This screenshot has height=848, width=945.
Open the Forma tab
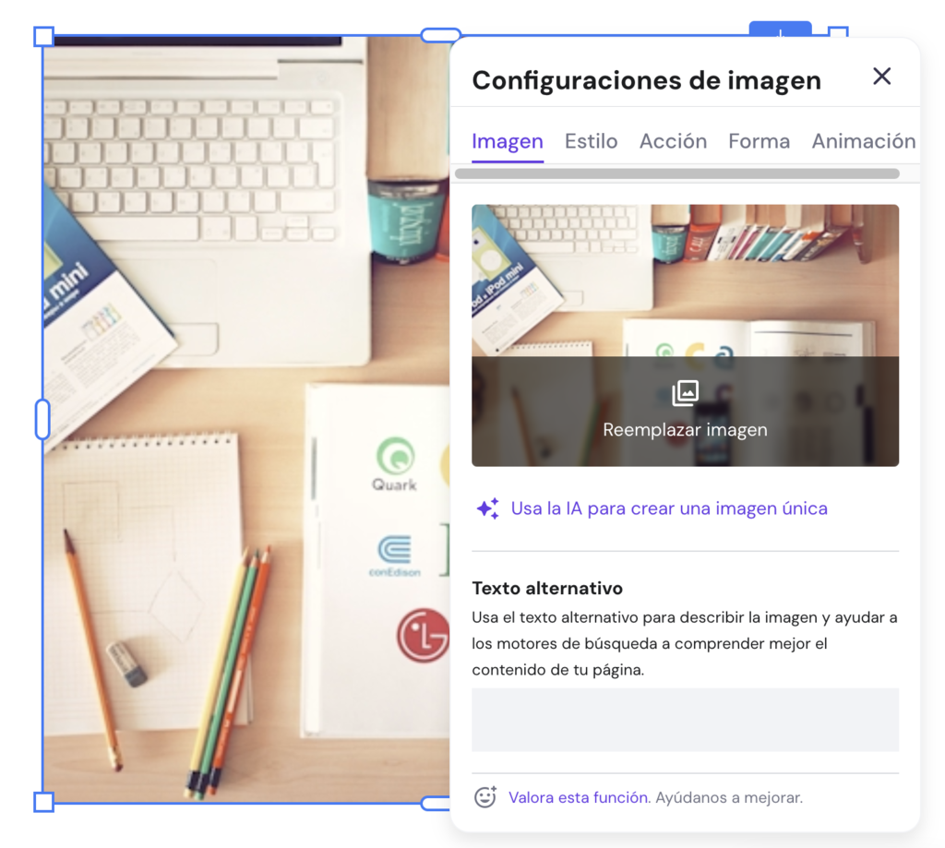click(759, 140)
